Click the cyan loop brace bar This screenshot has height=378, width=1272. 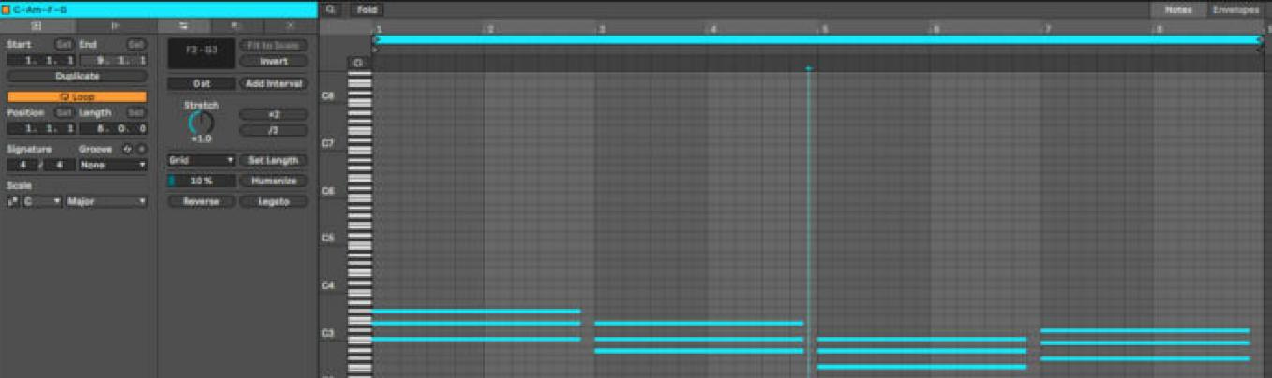(817, 39)
